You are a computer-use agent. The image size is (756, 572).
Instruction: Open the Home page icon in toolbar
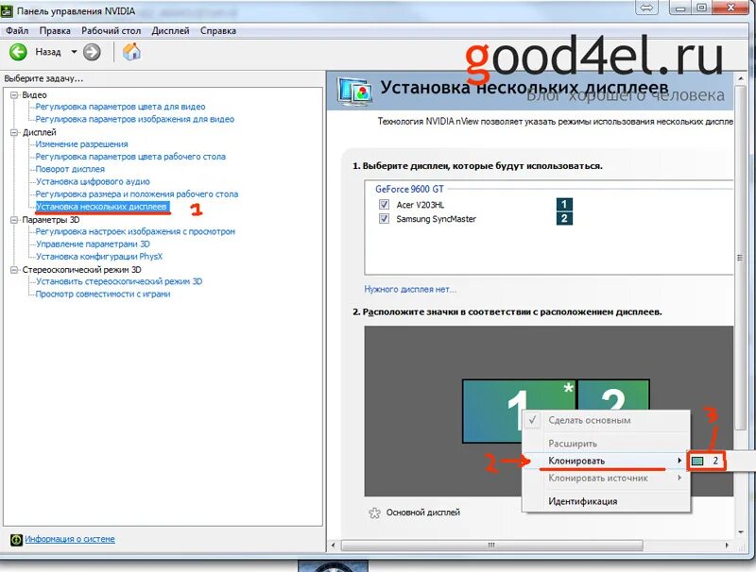[x=131, y=52]
